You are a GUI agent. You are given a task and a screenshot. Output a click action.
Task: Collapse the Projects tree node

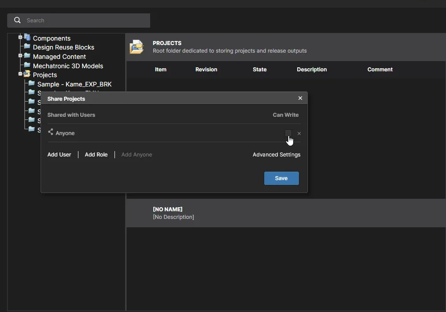coord(20,74)
